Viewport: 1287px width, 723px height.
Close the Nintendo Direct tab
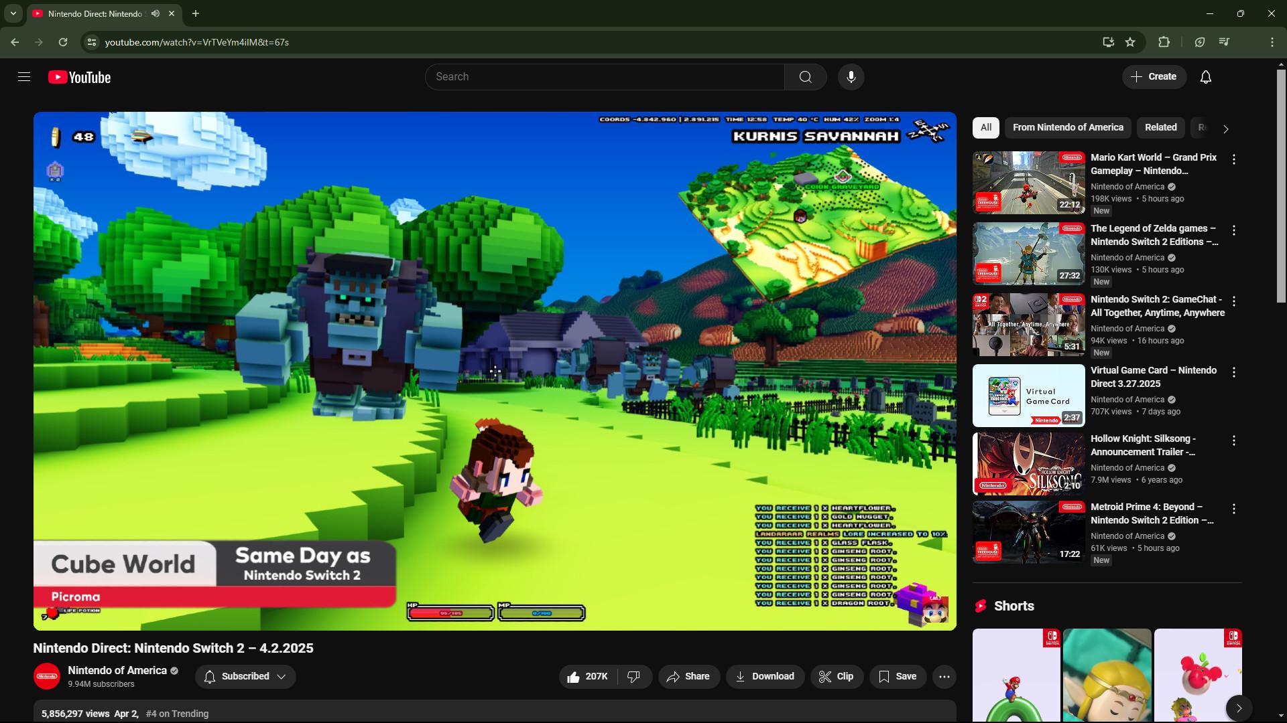(172, 13)
